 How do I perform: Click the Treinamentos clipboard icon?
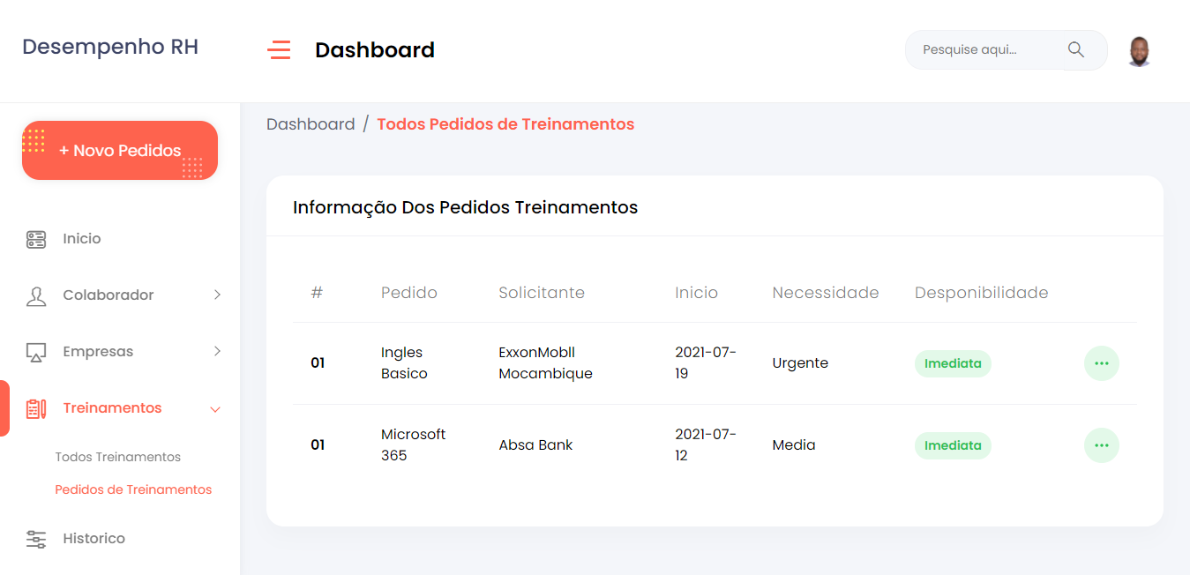(x=36, y=408)
